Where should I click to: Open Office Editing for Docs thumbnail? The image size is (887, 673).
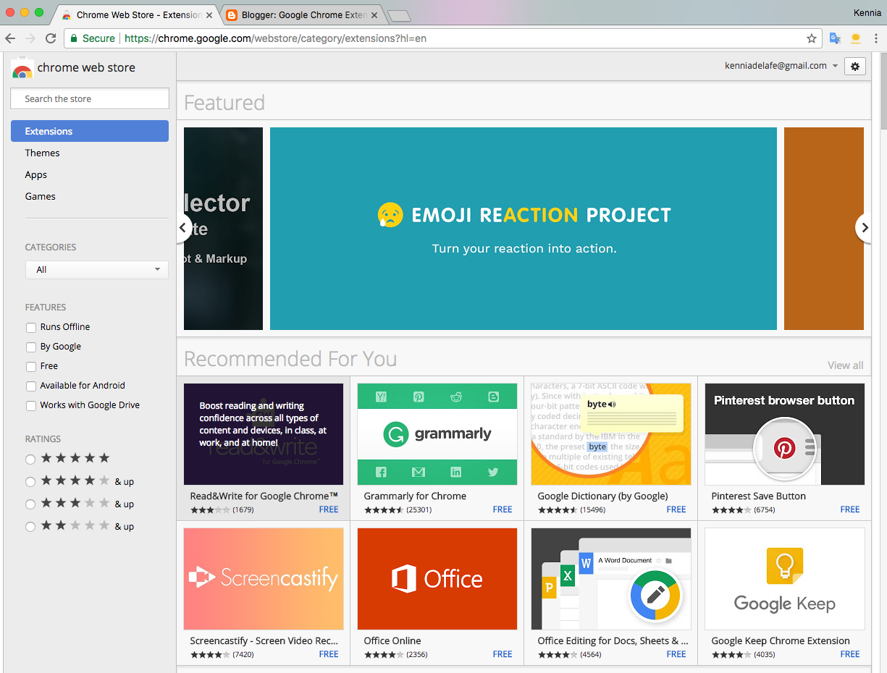pyautogui.click(x=611, y=579)
